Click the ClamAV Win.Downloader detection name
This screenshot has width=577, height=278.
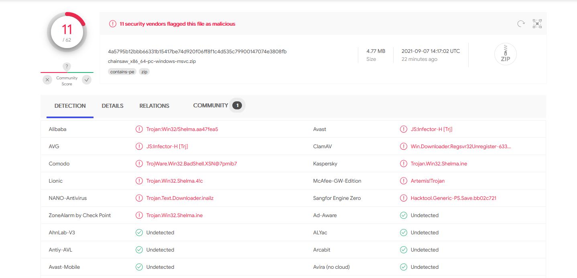[x=461, y=147]
